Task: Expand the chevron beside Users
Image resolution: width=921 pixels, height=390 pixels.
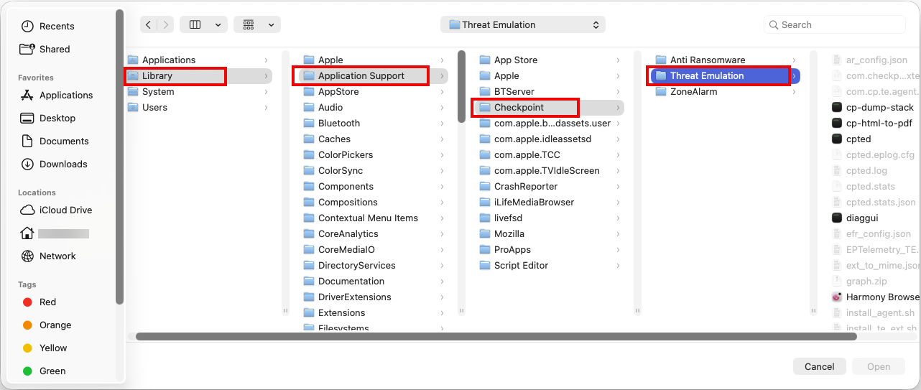Action: click(266, 107)
